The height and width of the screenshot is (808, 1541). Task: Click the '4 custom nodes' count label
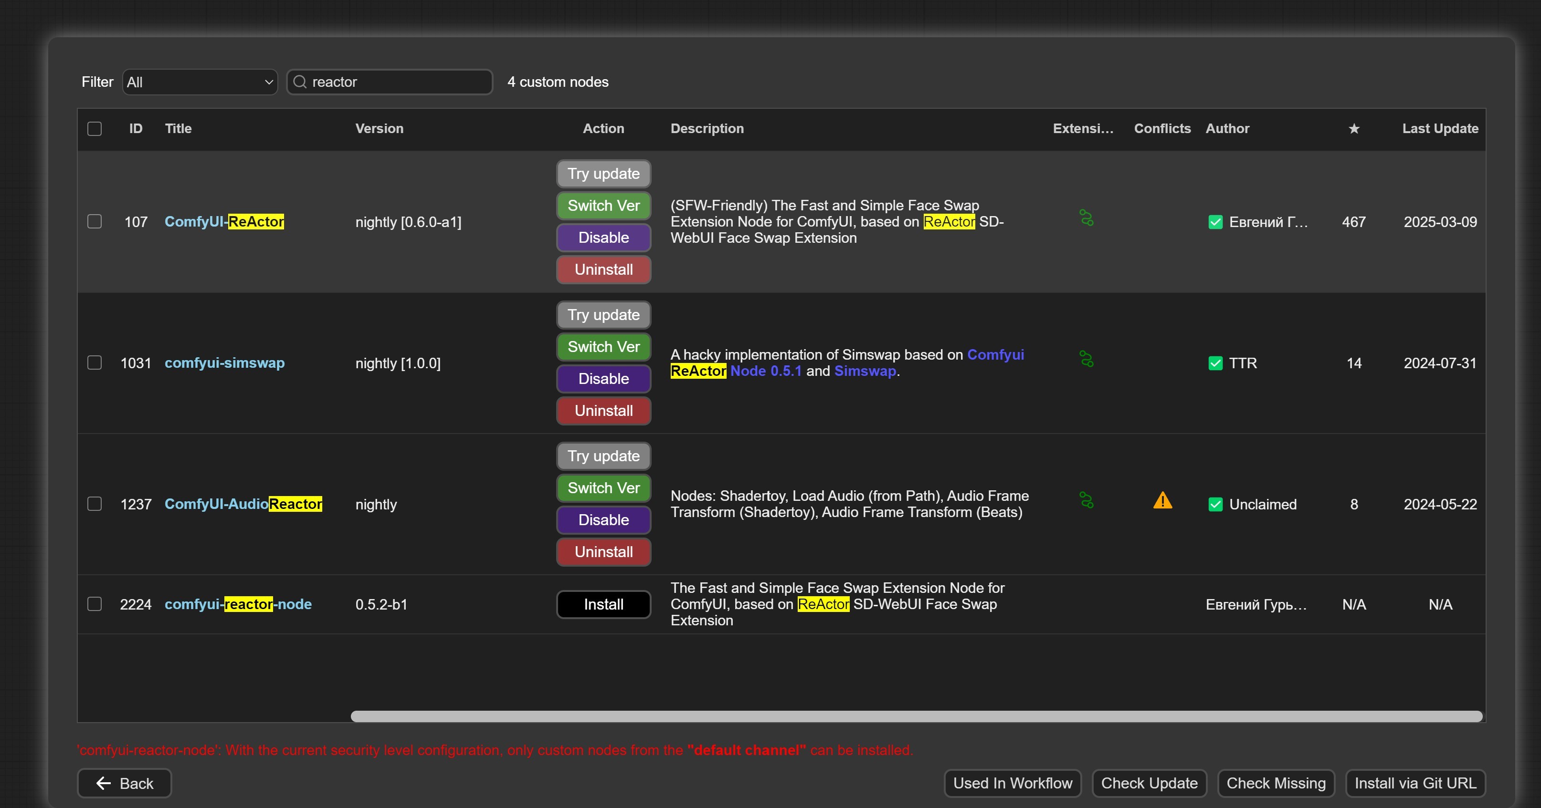click(558, 82)
